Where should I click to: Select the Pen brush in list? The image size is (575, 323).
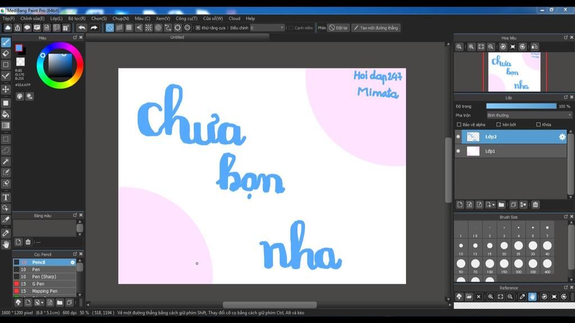click(44, 270)
